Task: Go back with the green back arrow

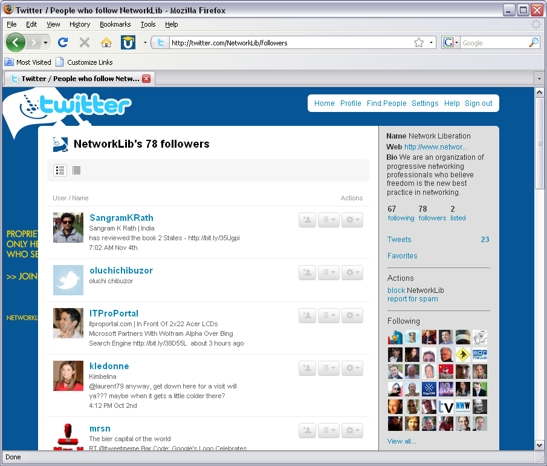Action: tap(15, 42)
